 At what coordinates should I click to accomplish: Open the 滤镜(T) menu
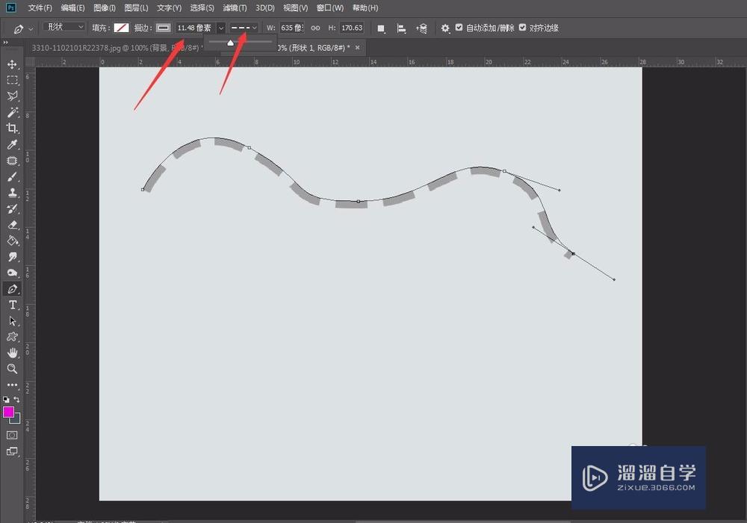[x=235, y=7]
